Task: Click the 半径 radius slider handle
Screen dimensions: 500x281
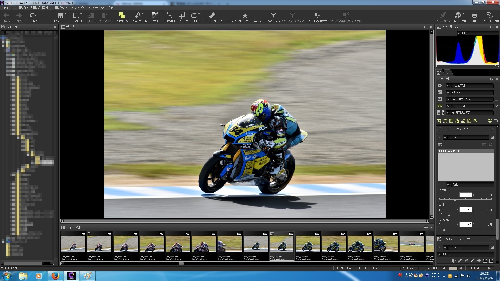Action: tap(449, 215)
